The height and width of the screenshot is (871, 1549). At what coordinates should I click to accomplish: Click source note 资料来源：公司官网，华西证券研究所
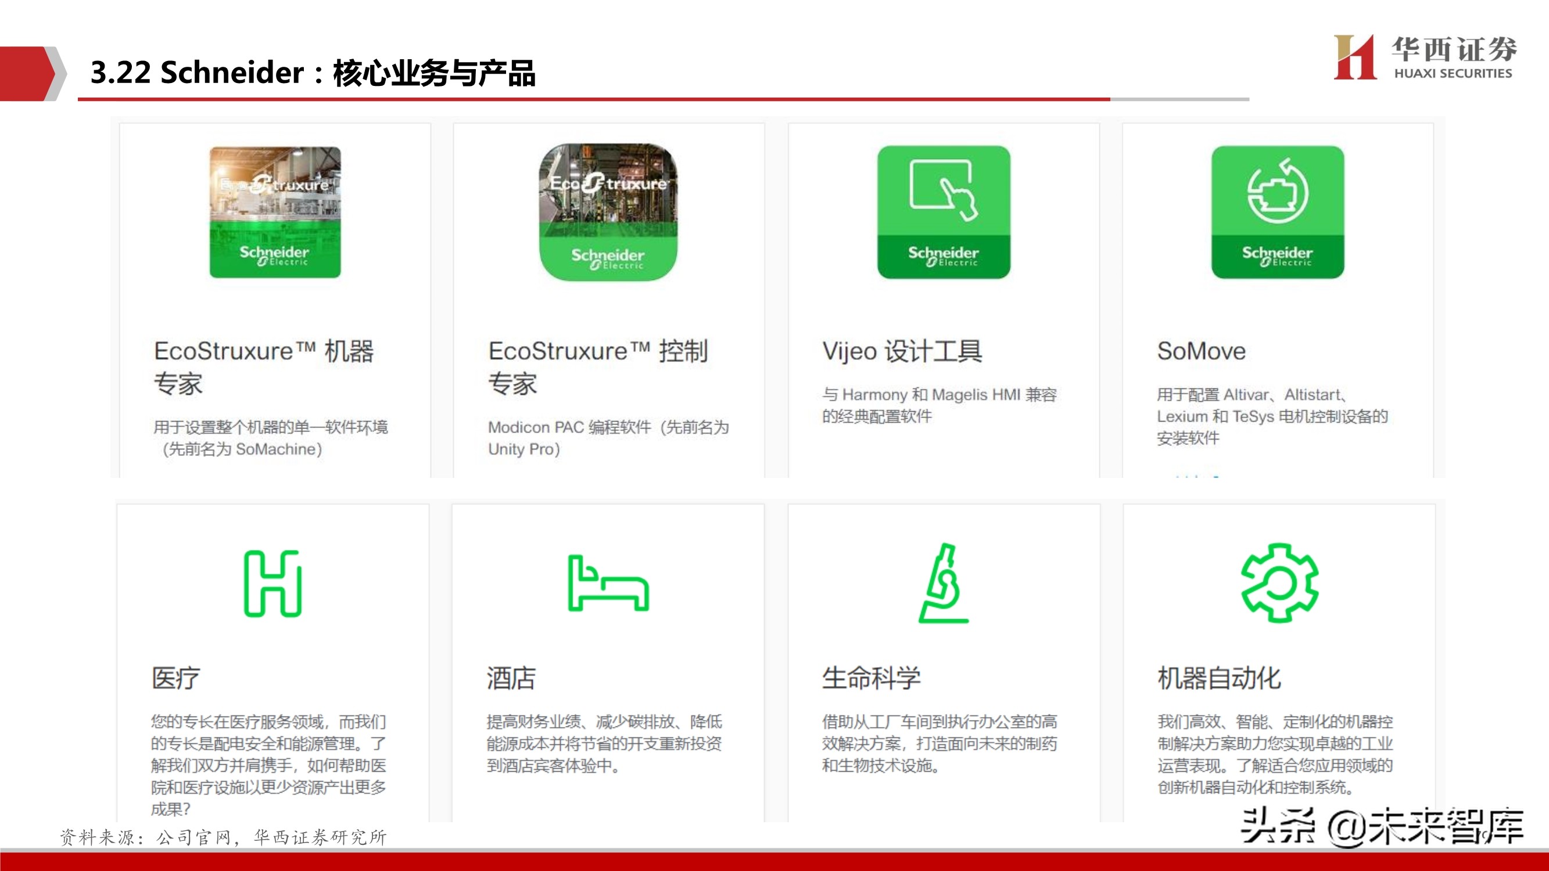[223, 837]
